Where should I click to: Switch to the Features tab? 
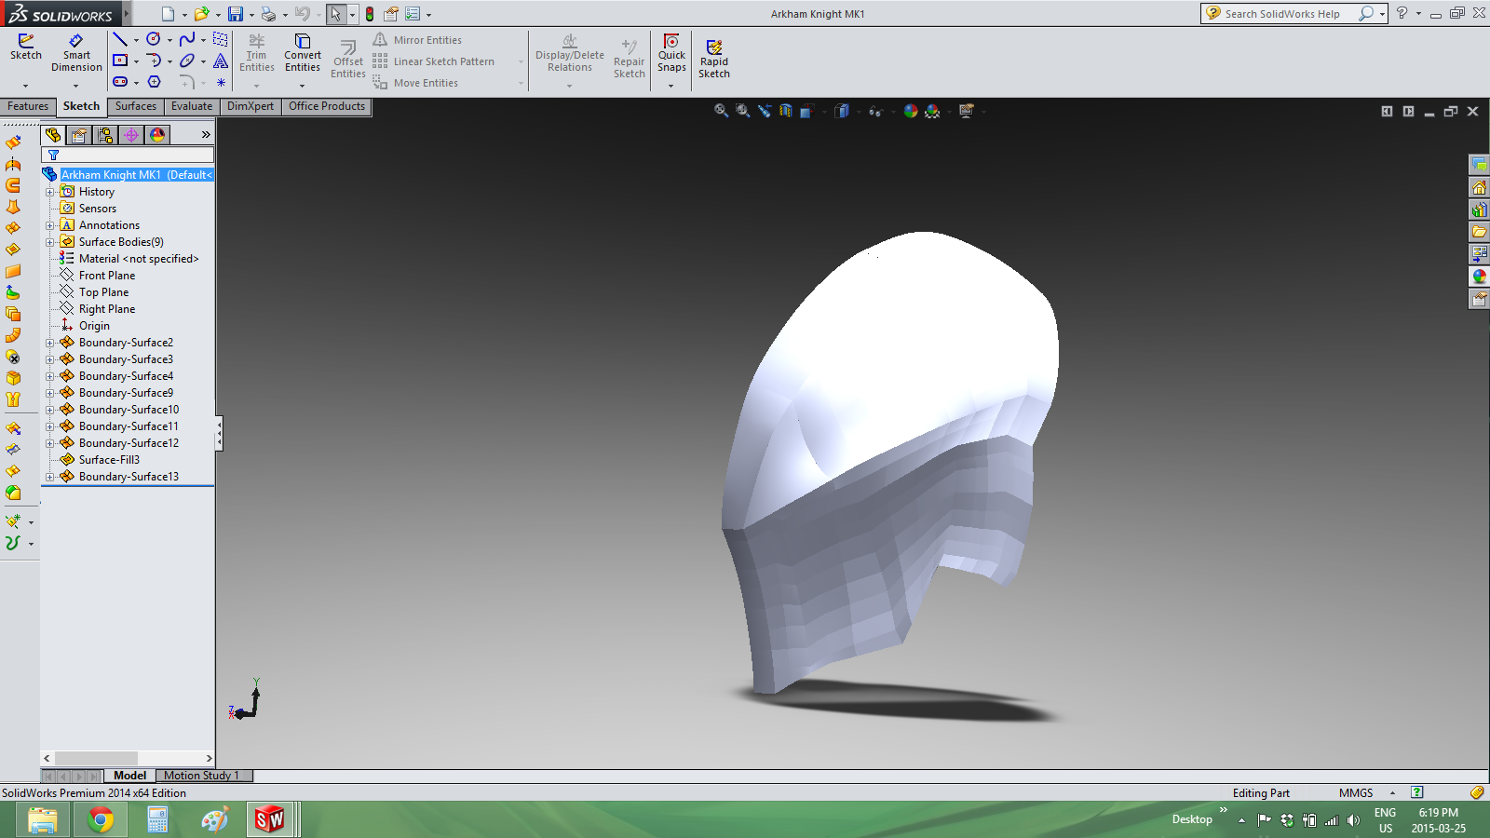(x=28, y=106)
